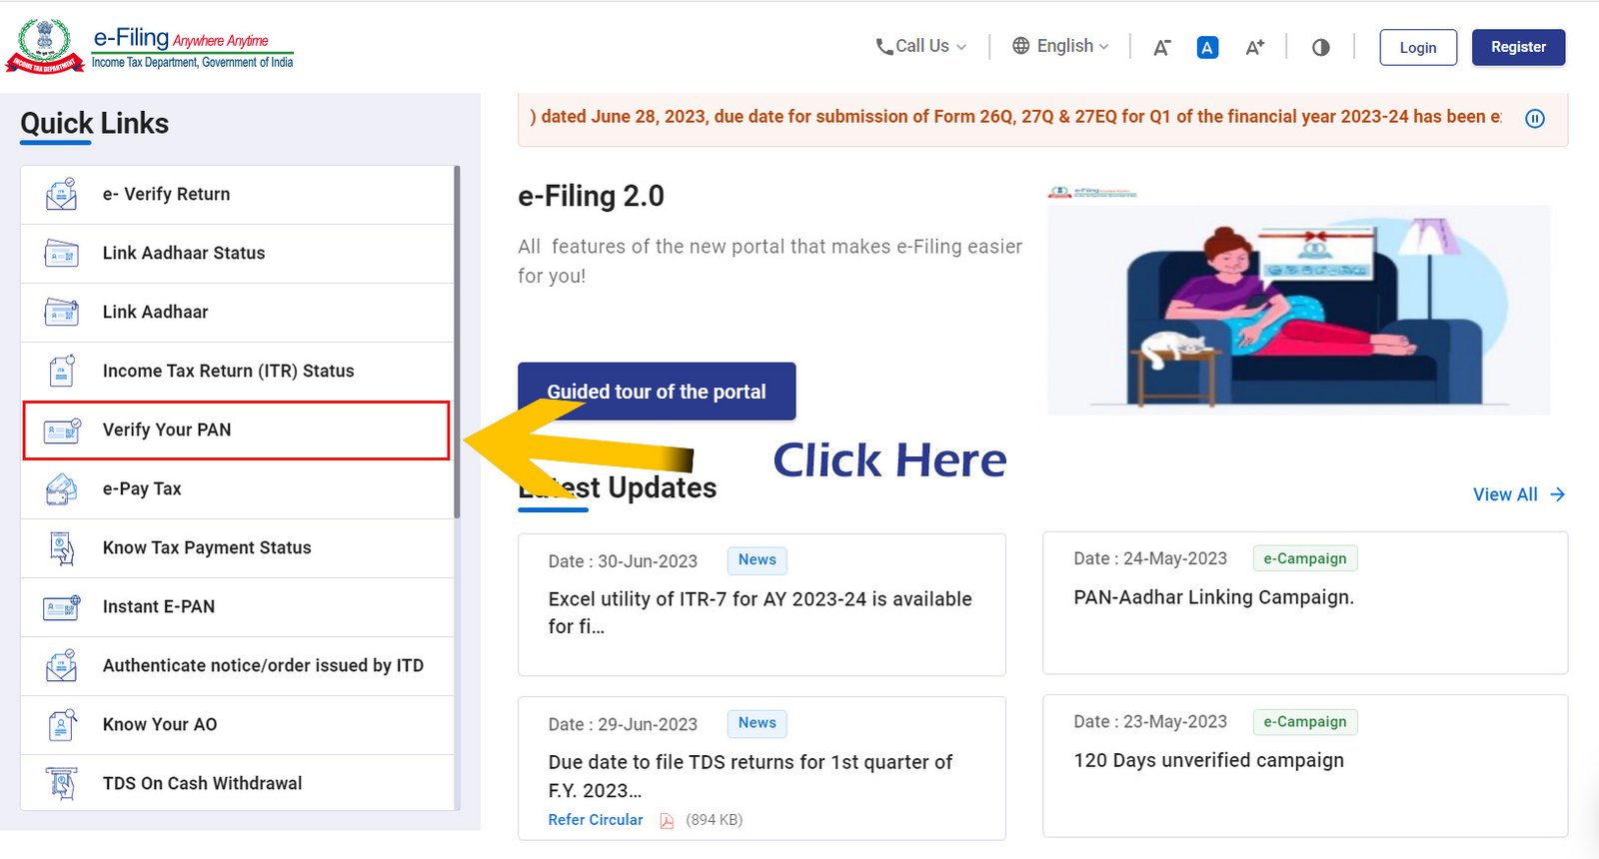Select Verify Your PAN quick link
The height and width of the screenshot is (859, 1599).
pyautogui.click(x=237, y=430)
